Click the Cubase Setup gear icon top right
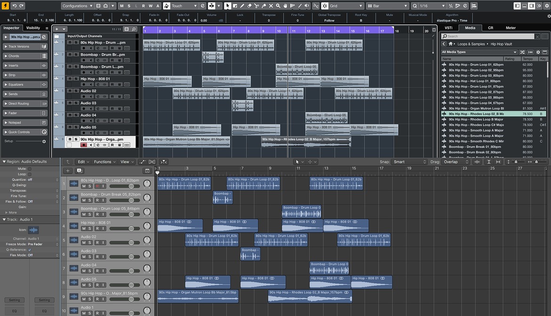The image size is (551, 316). click(x=546, y=6)
